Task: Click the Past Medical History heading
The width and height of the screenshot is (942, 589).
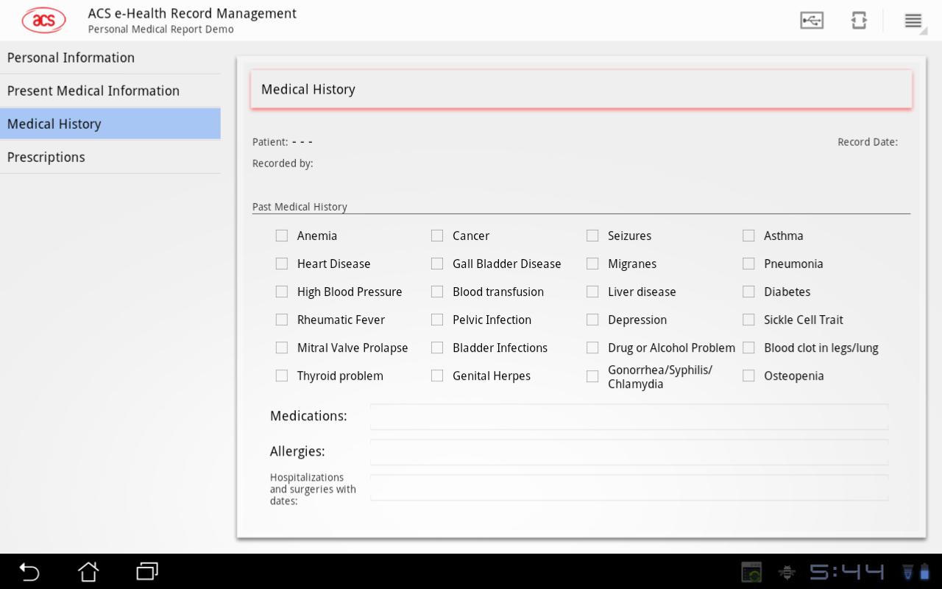Action: pyautogui.click(x=300, y=207)
